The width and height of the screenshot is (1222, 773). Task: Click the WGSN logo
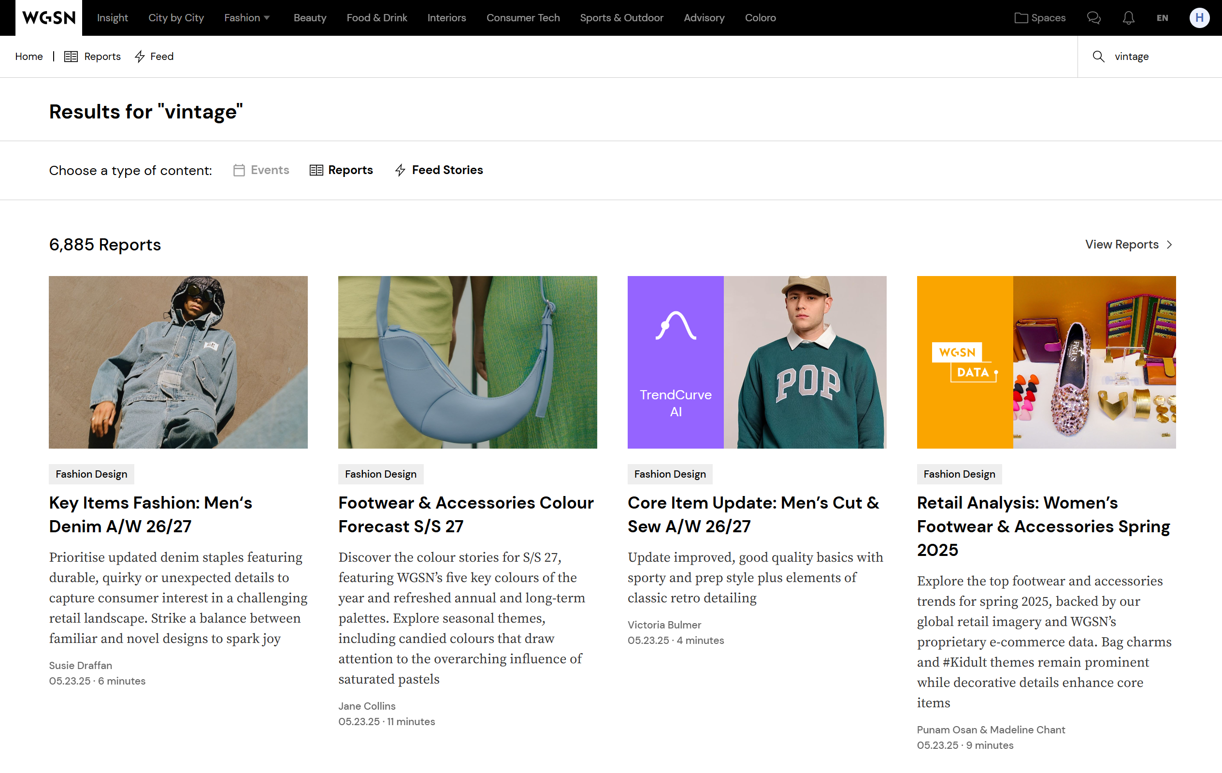pos(49,18)
